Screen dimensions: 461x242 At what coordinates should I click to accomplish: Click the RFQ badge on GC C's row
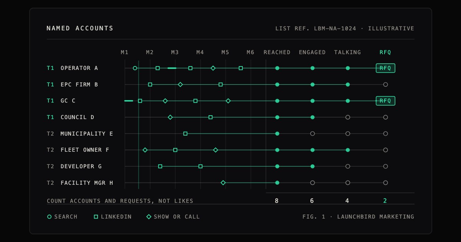click(385, 101)
